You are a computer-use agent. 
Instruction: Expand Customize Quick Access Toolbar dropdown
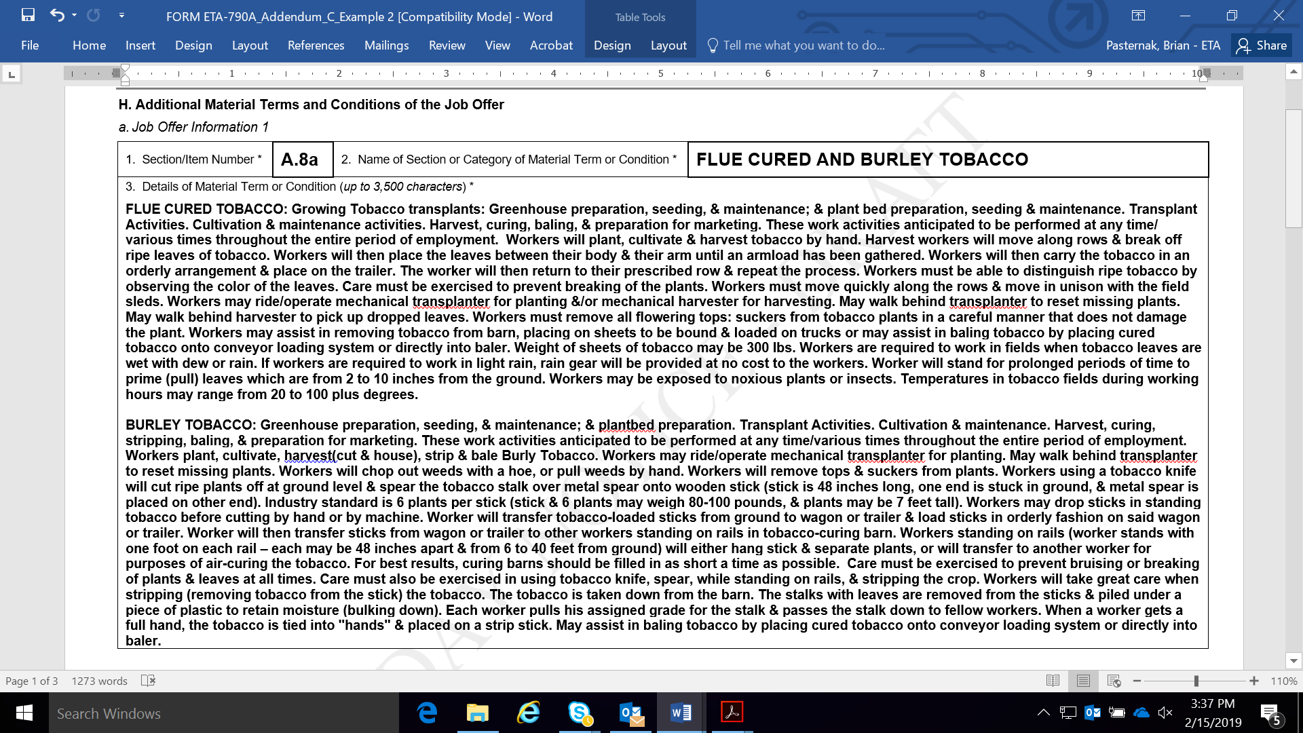pyautogui.click(x=121, y=15)
